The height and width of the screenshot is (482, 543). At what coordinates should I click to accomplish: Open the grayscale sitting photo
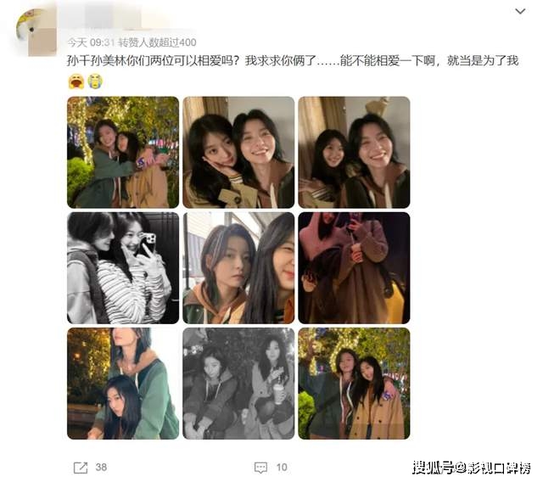(238, 384)
